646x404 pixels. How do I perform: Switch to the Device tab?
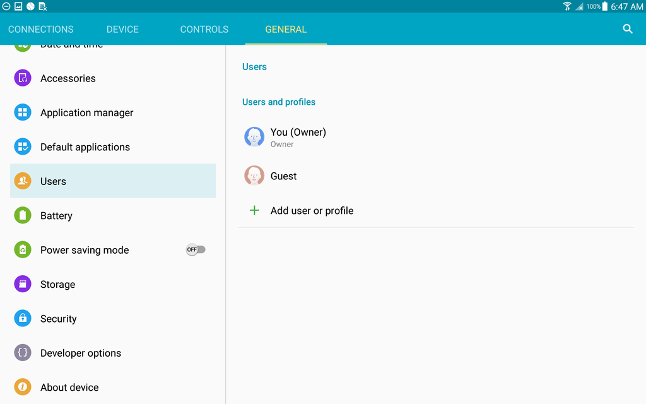pyautogui.click(x=122, y=30)
